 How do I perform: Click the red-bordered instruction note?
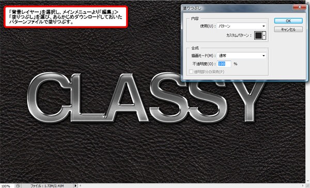(x=66, y=17)
